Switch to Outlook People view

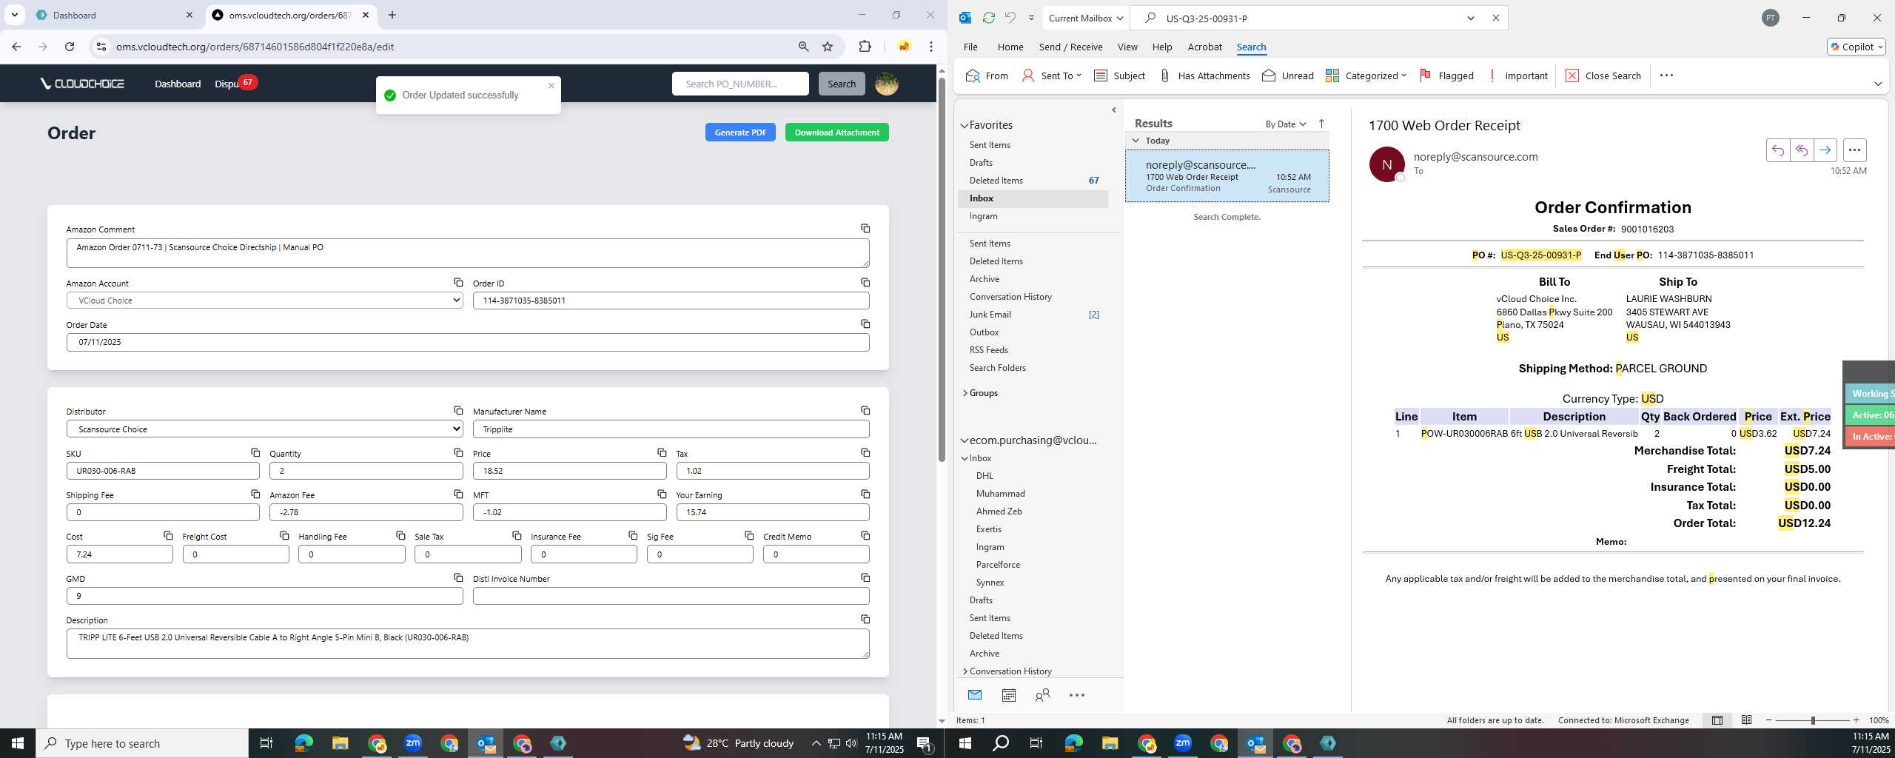coord(1042,695)
